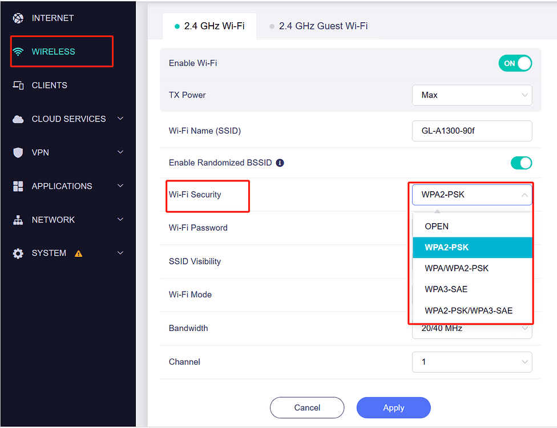Select the highlighted WPA2-PSK option
The height and width of the screenshot is (428, 557).
click(472, 248)
